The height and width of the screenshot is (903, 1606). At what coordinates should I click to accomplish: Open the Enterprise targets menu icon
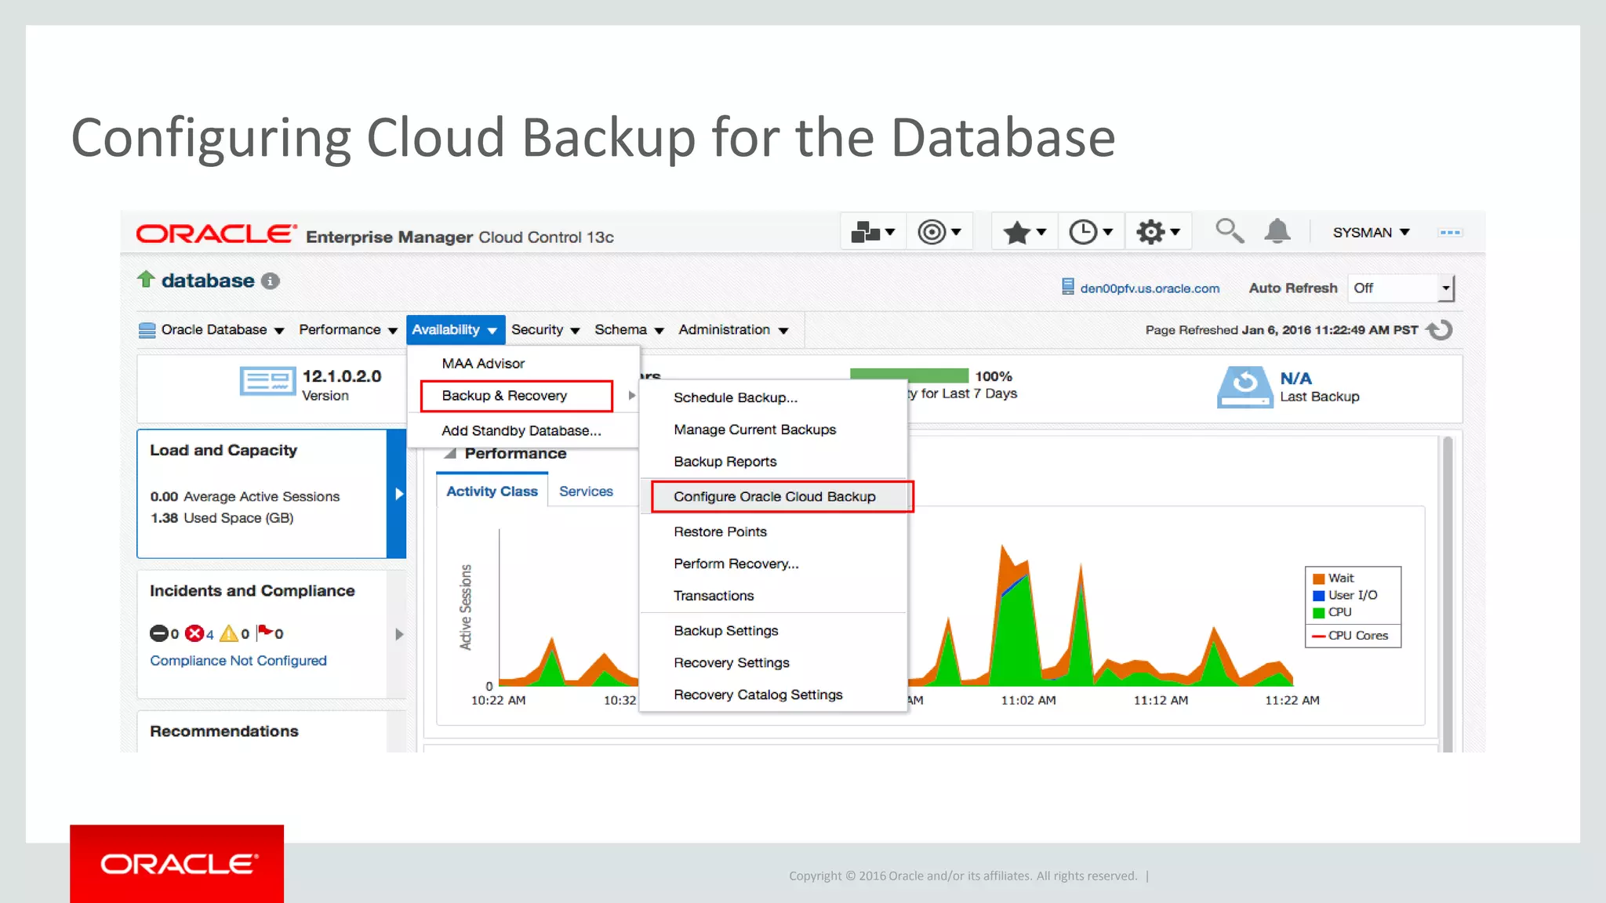(873, 232)
